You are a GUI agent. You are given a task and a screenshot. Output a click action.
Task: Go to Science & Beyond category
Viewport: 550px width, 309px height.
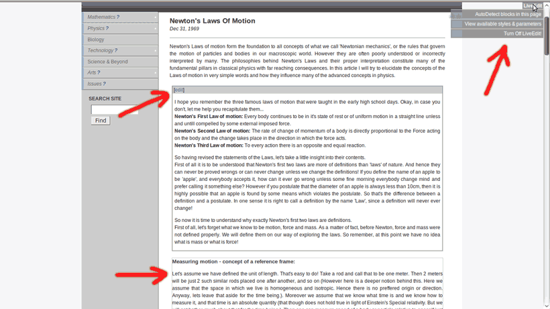tap(107, 62)
